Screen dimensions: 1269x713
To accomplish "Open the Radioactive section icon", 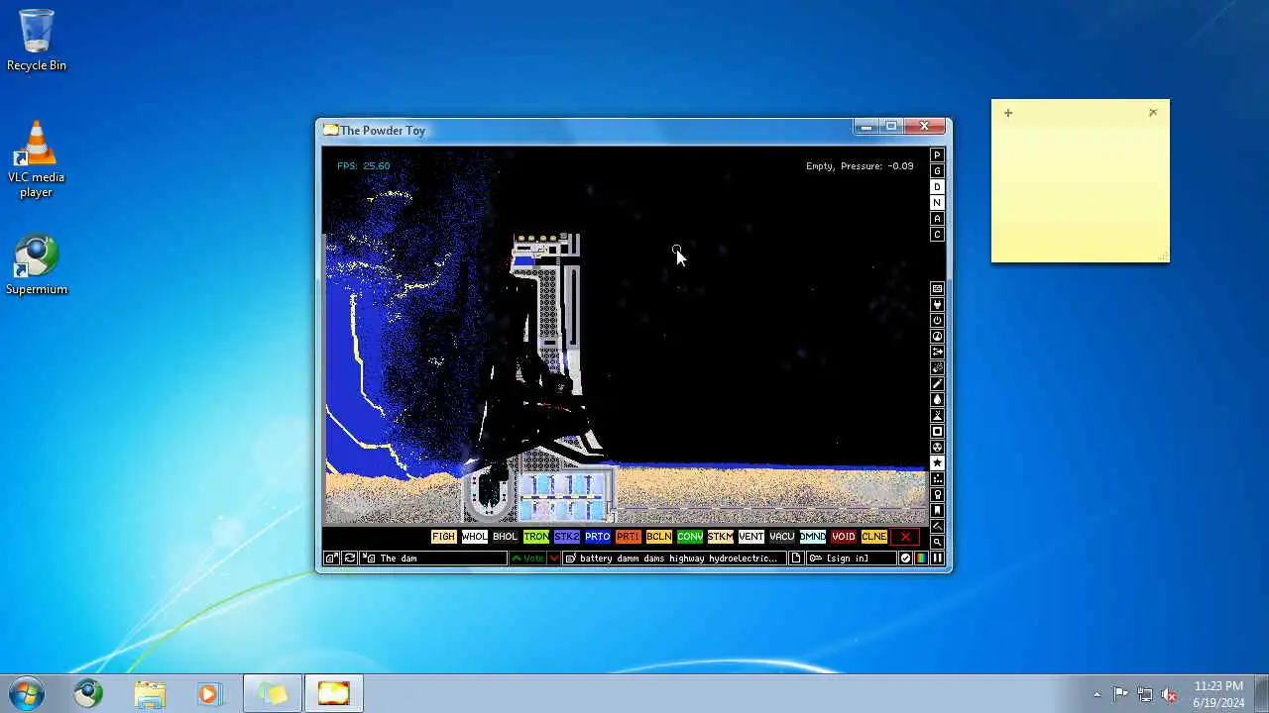I will [937, 448].
